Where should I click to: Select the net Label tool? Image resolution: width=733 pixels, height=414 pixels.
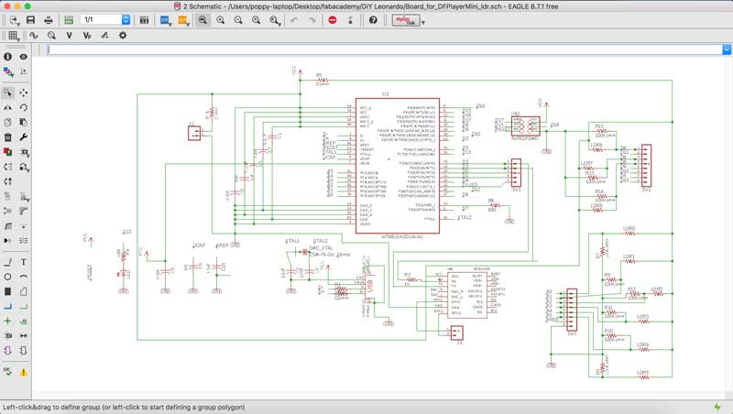(24, 321)
